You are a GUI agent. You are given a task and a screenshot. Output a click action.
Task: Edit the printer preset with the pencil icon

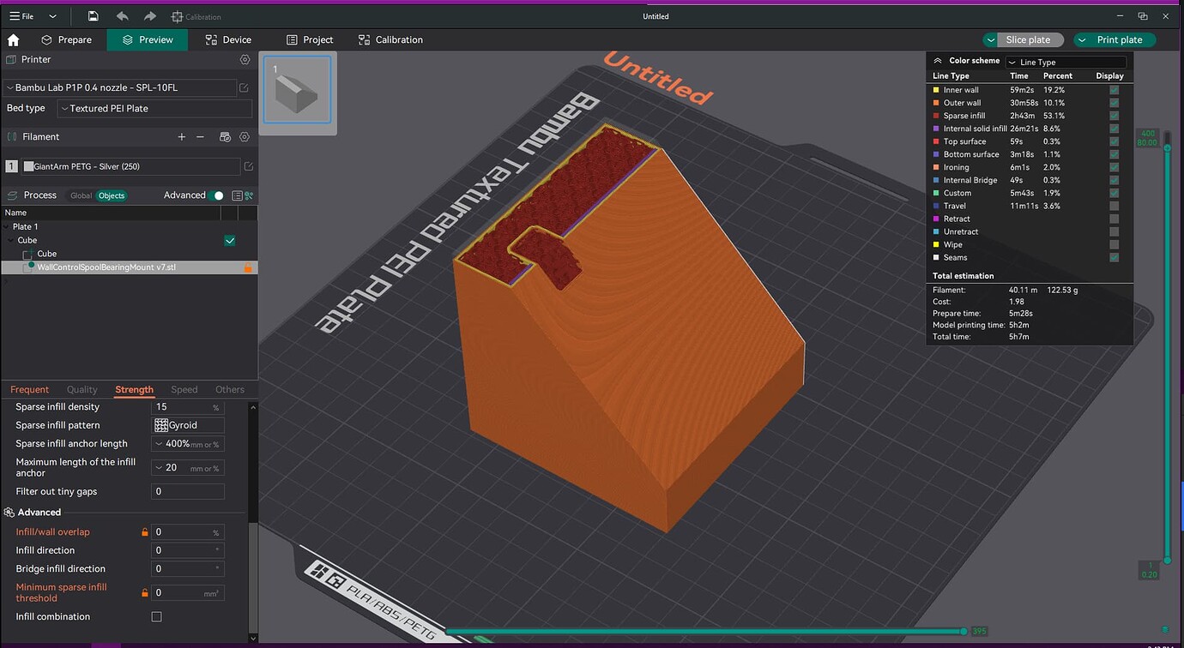coord(245,87)
